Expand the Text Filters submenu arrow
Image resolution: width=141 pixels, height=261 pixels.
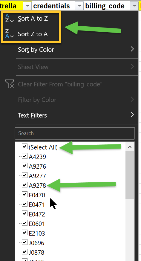coord(132,115)
